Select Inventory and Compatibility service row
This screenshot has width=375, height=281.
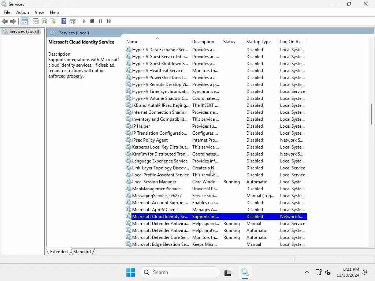click(216, 119)
